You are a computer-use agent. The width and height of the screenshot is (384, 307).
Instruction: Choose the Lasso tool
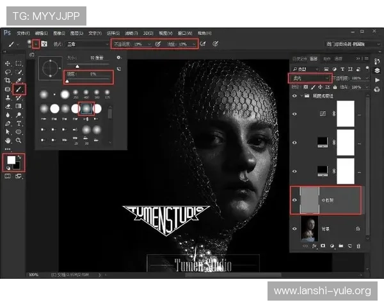tap(7, 73)
